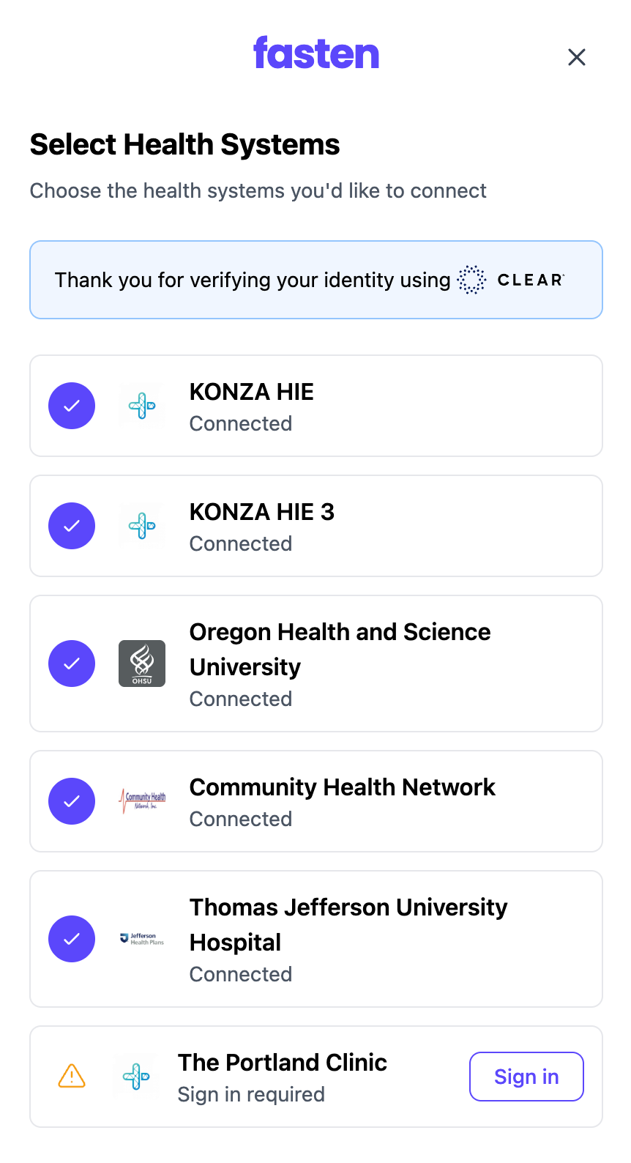Click the Community Health Network name text
Screen dimensions: 631x1163
click(x=343, y=787)
